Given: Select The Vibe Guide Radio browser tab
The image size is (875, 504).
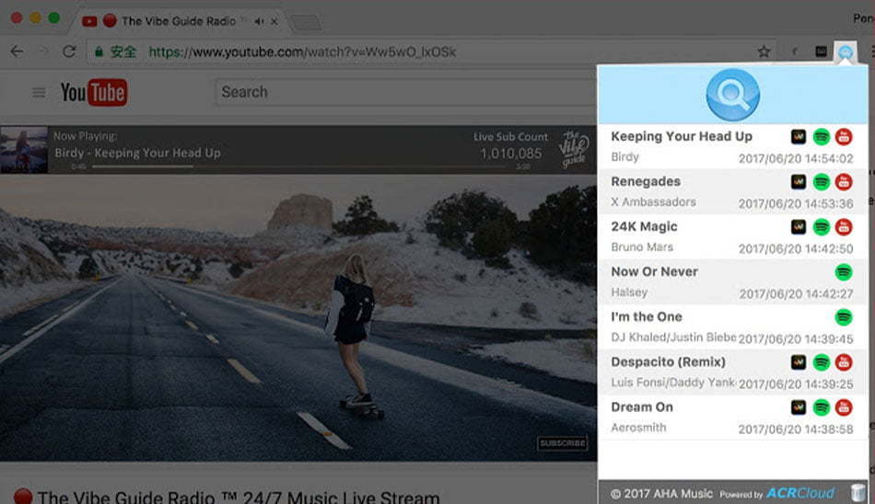Looking at the screenshot, I should 179,21.
